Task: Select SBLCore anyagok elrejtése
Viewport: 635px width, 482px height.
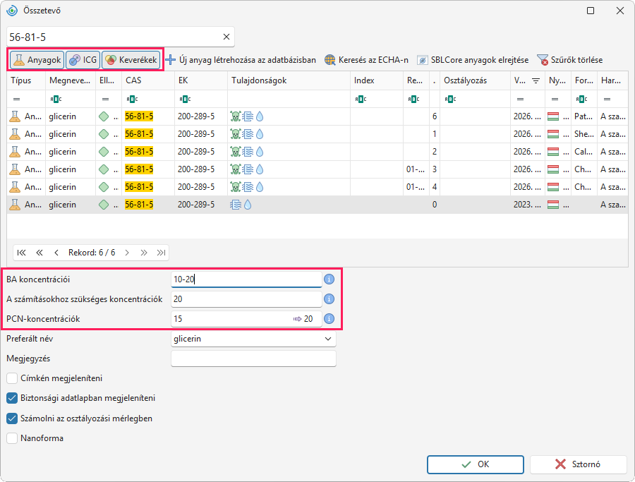Action: (473, 60)
